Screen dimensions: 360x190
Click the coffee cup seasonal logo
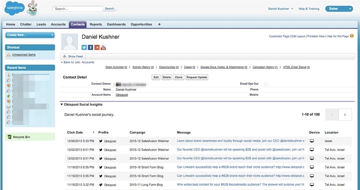click(x=32, y=8)
